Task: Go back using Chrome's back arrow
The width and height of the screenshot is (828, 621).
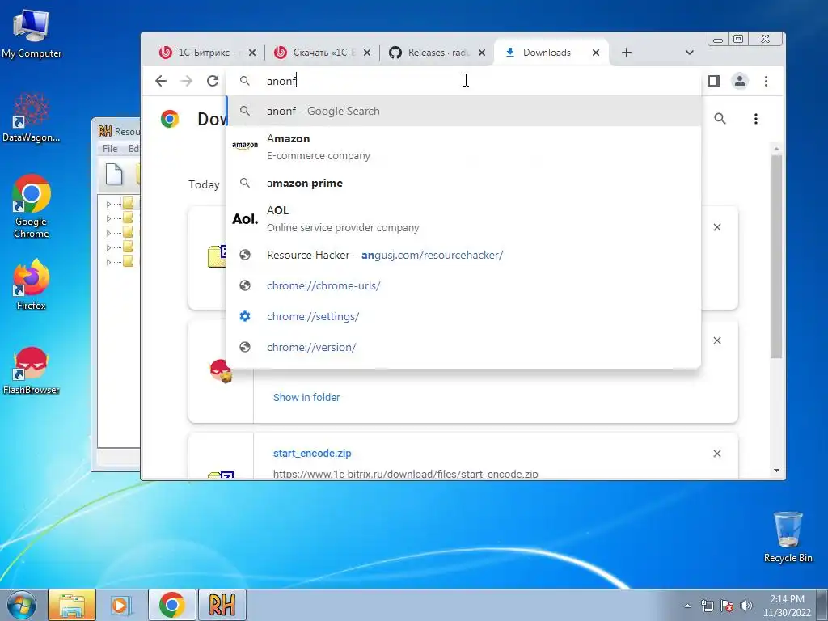Action: 161,81
